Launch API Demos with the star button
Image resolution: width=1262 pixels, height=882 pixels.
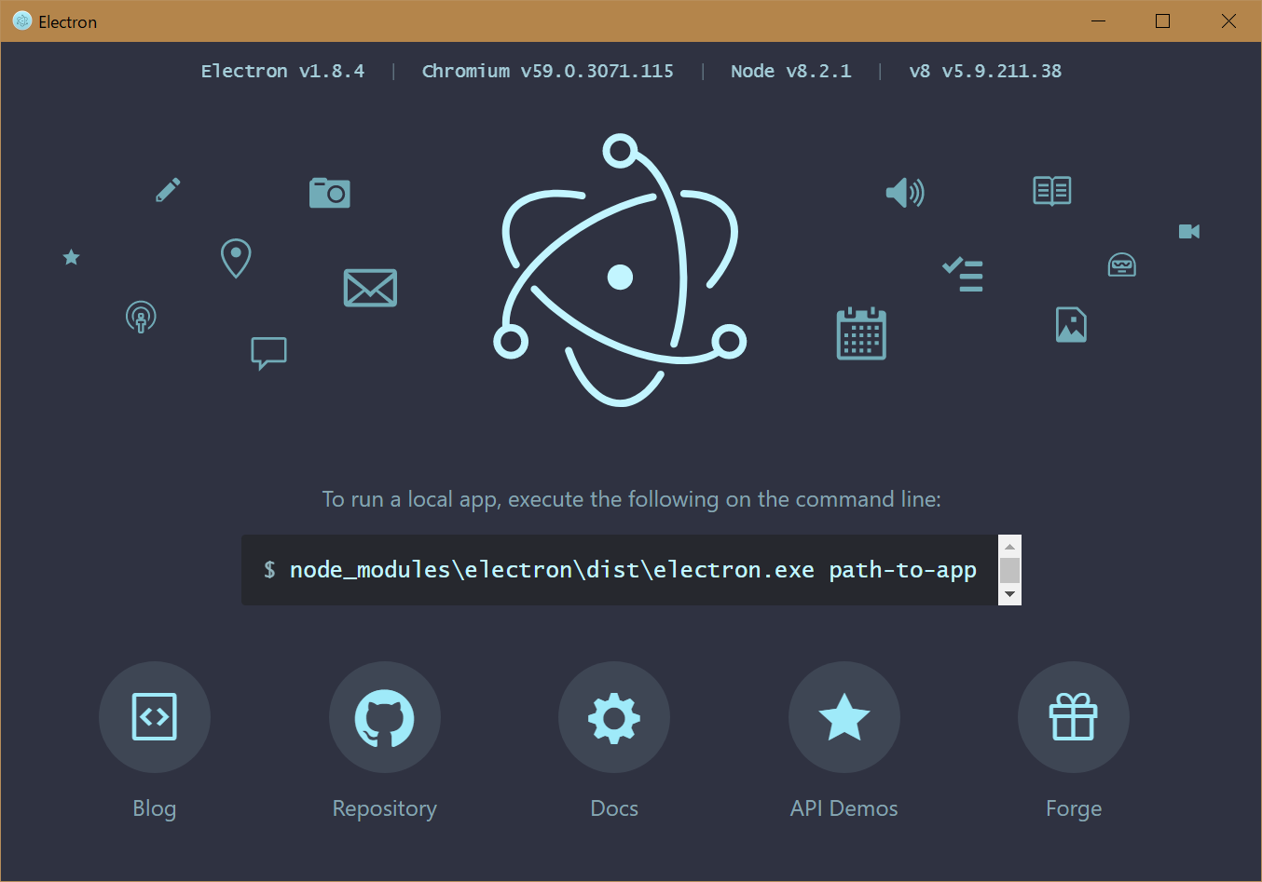coord(844,717)
